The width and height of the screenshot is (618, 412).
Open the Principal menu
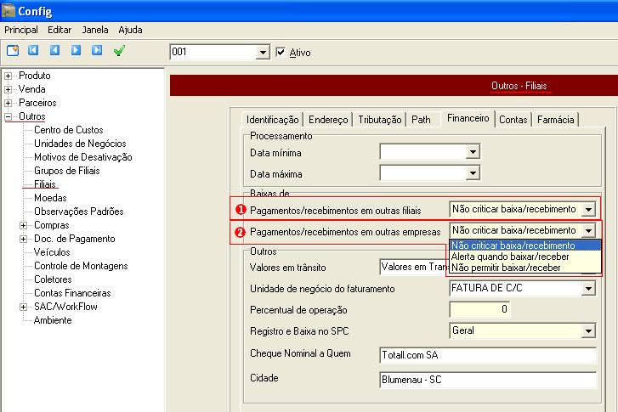[x=21, y=30]
